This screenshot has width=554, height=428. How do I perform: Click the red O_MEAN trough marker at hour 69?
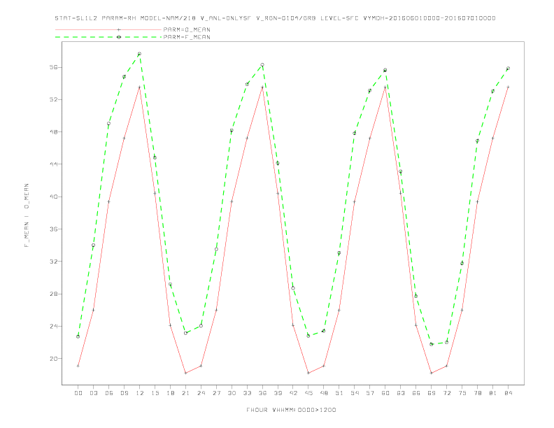coord(432,373)
